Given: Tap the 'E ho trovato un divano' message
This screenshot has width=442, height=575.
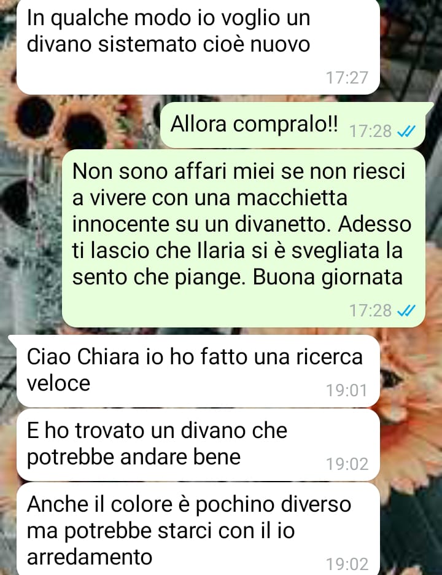Looking at the screenshot, I should (x=198, y=445).
